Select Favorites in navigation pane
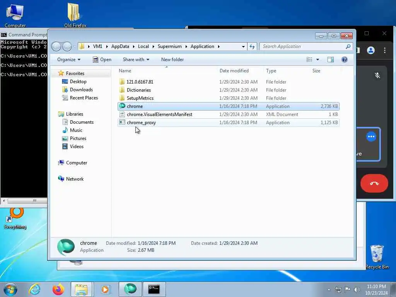Viewport: 396px width, 297px height. point(75,73)
